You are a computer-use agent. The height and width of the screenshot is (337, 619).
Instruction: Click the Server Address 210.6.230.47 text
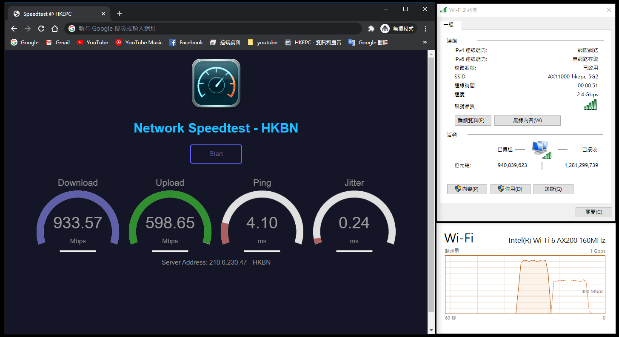coord(216,262)
